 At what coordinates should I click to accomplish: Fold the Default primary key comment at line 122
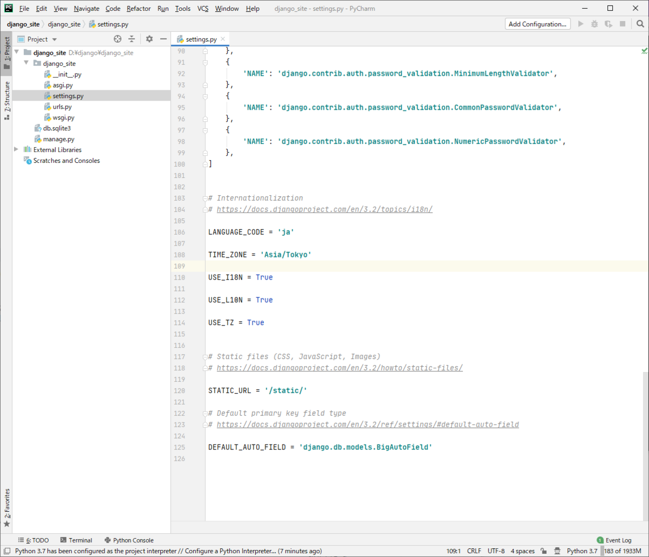click(205, 414)
